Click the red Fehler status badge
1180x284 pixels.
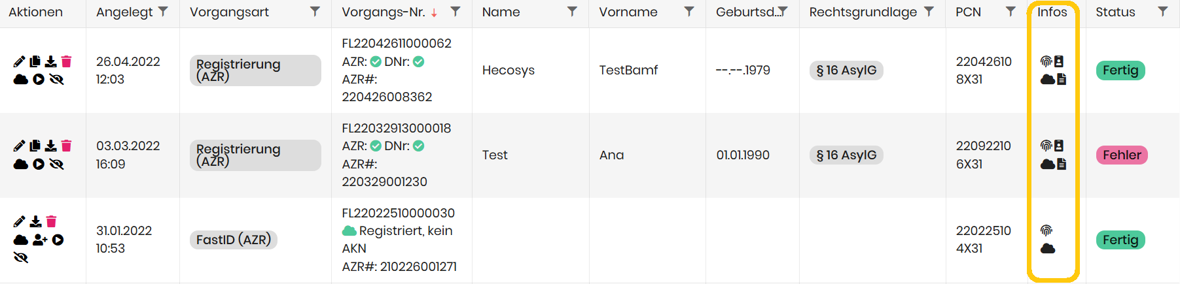(1121, 155)
